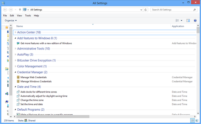Collapse the Add features to Windows 8 group

[15, 38]
